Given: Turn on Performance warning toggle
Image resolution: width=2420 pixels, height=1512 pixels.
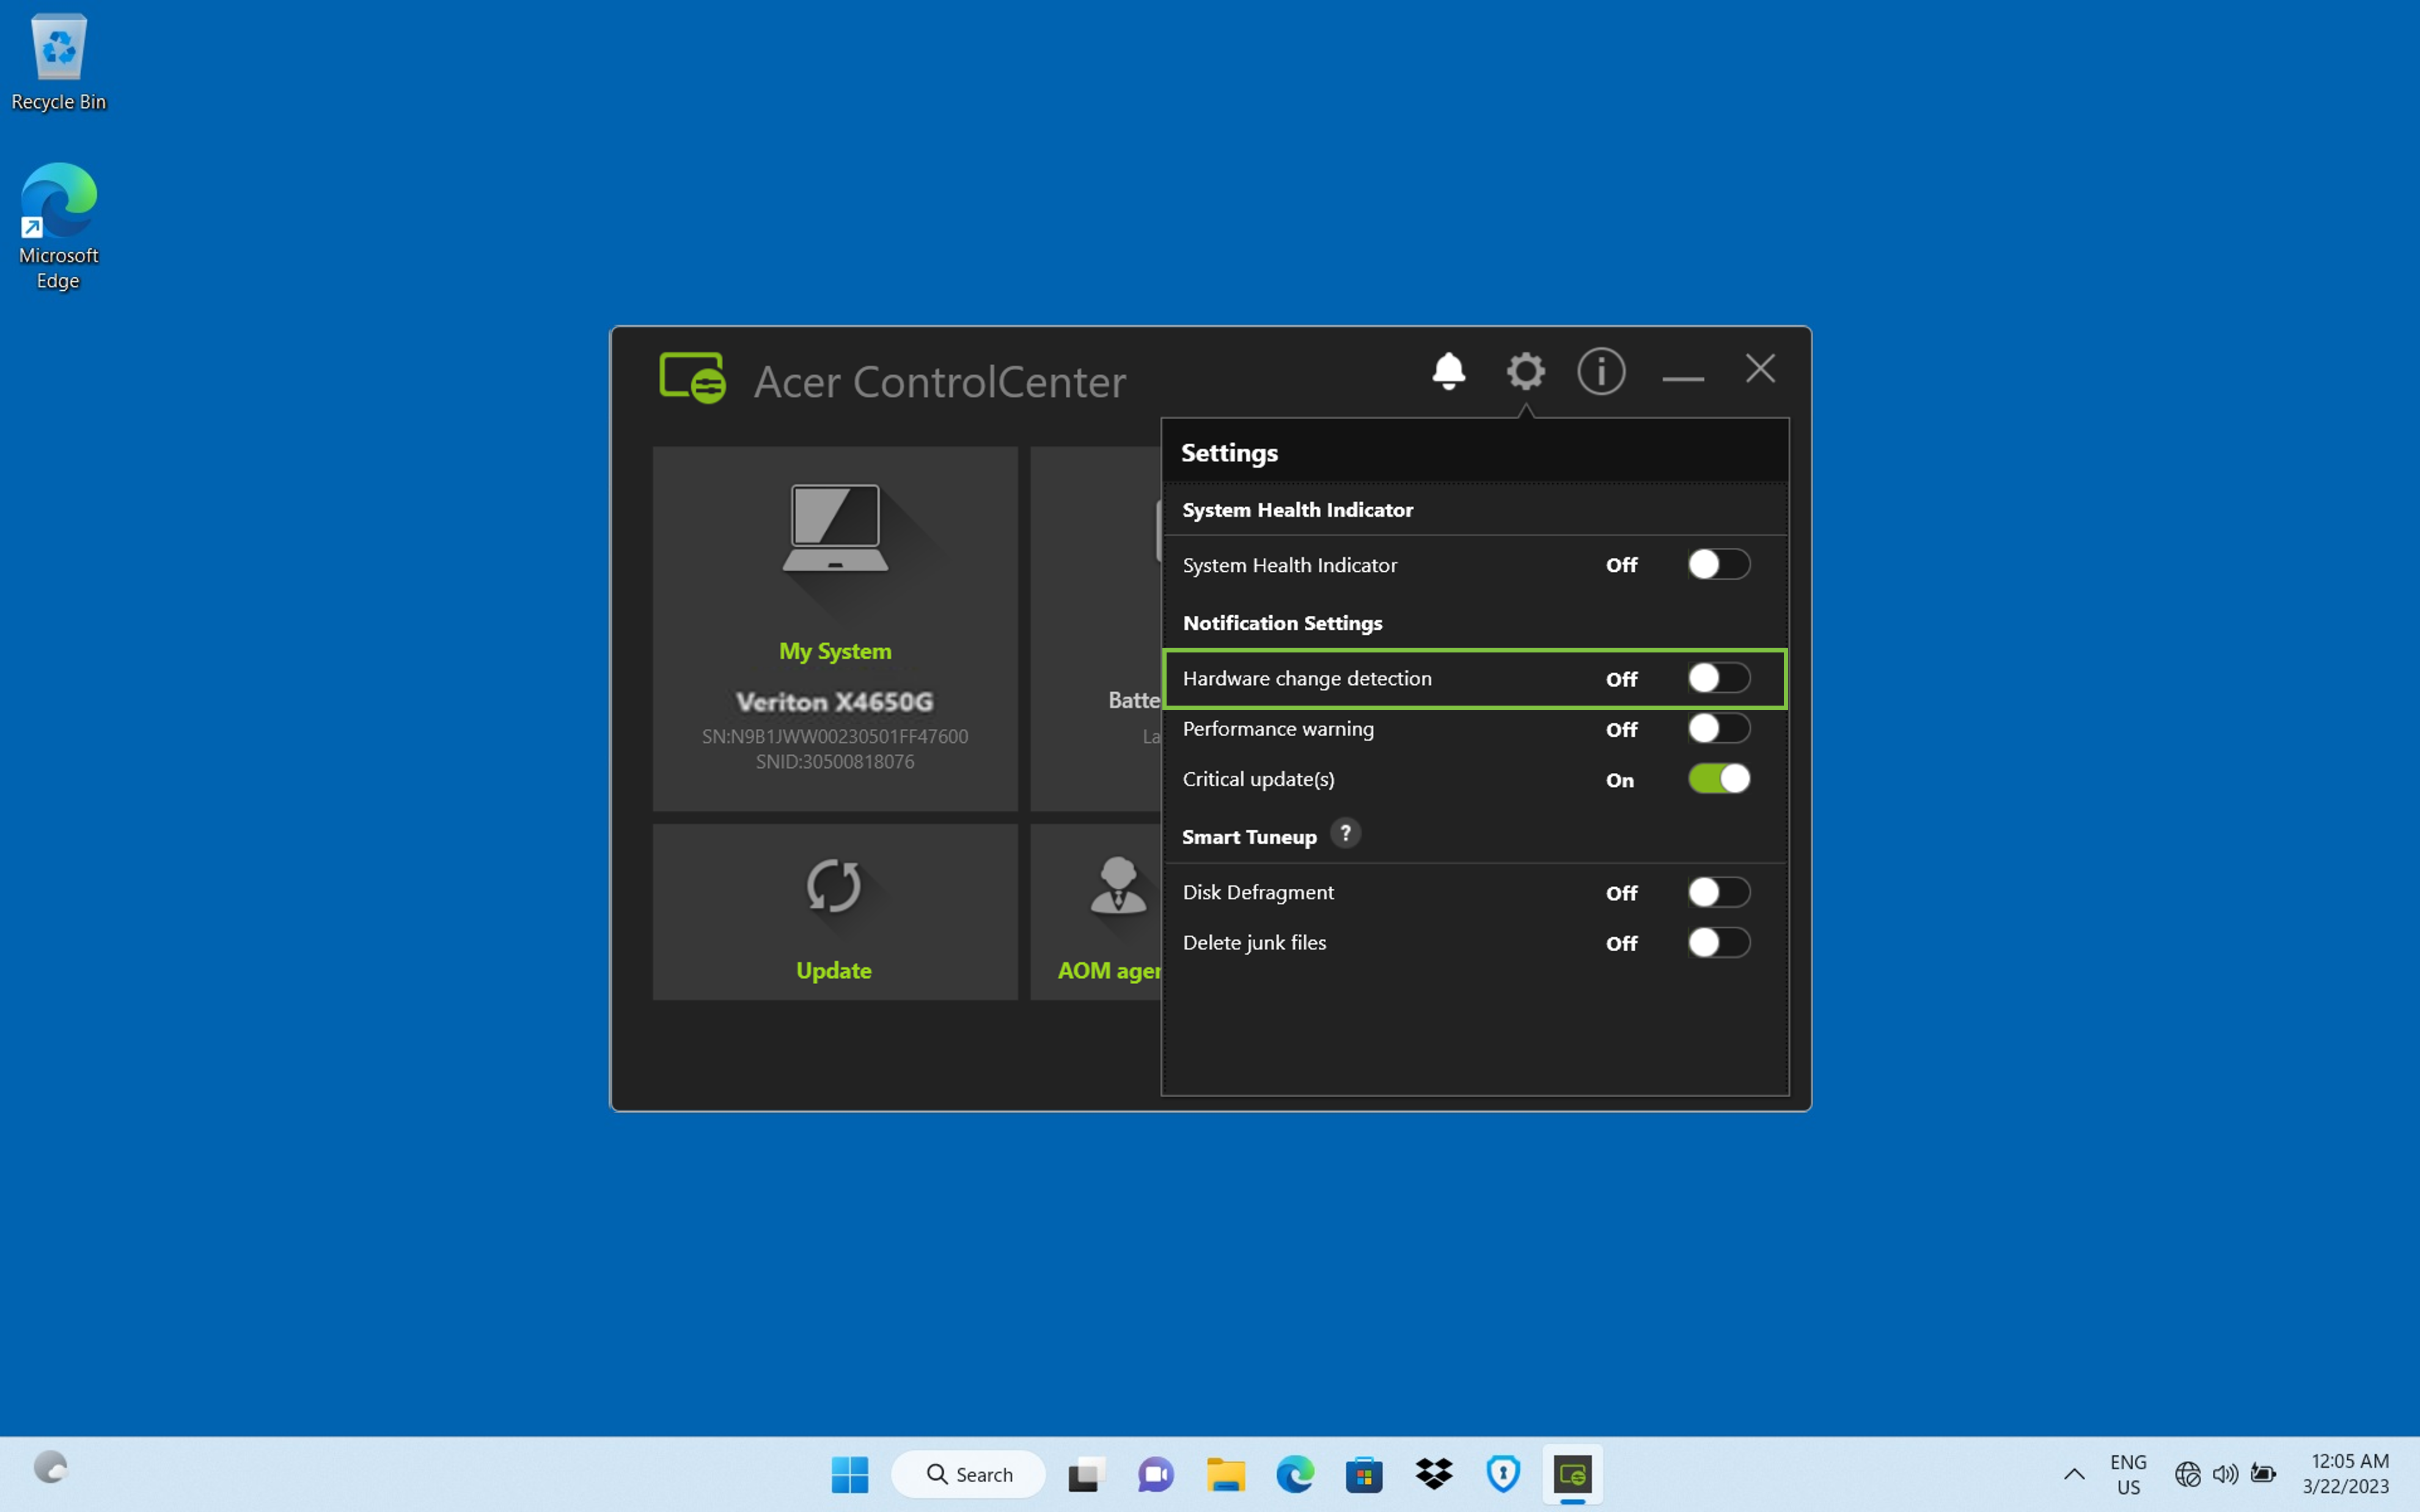Looking at the screenshot, I should [x=1718, y=728].
